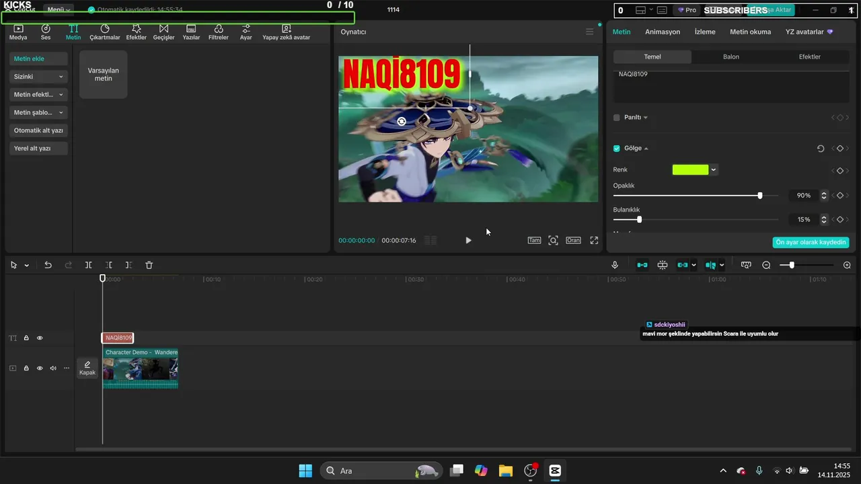Open the Menü dropdown
The image size is (861, 484).
click(59, 10)
